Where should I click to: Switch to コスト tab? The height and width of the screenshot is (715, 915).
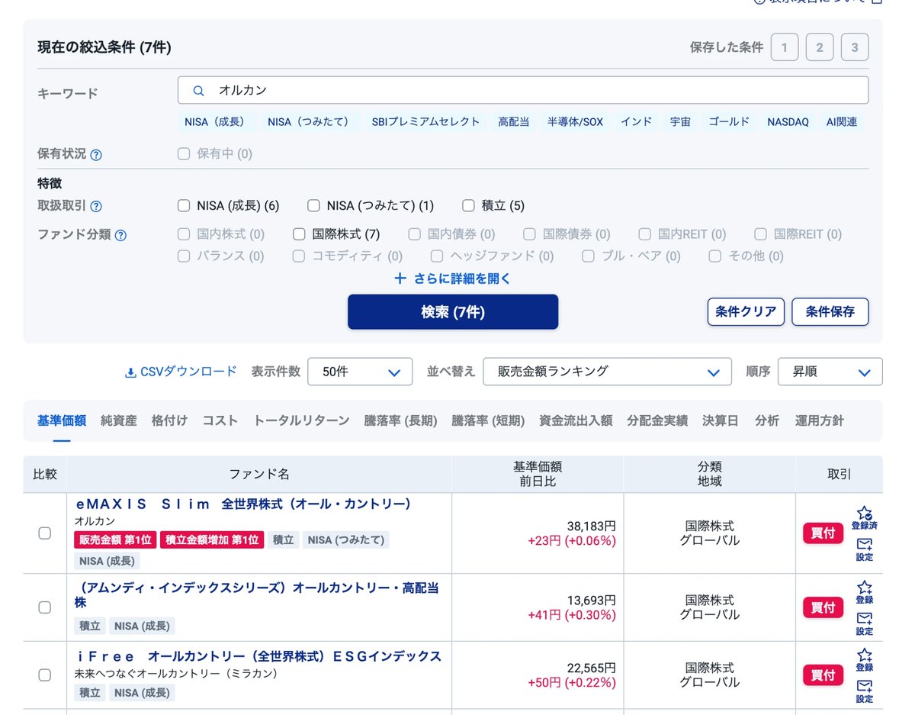point(220,420)
